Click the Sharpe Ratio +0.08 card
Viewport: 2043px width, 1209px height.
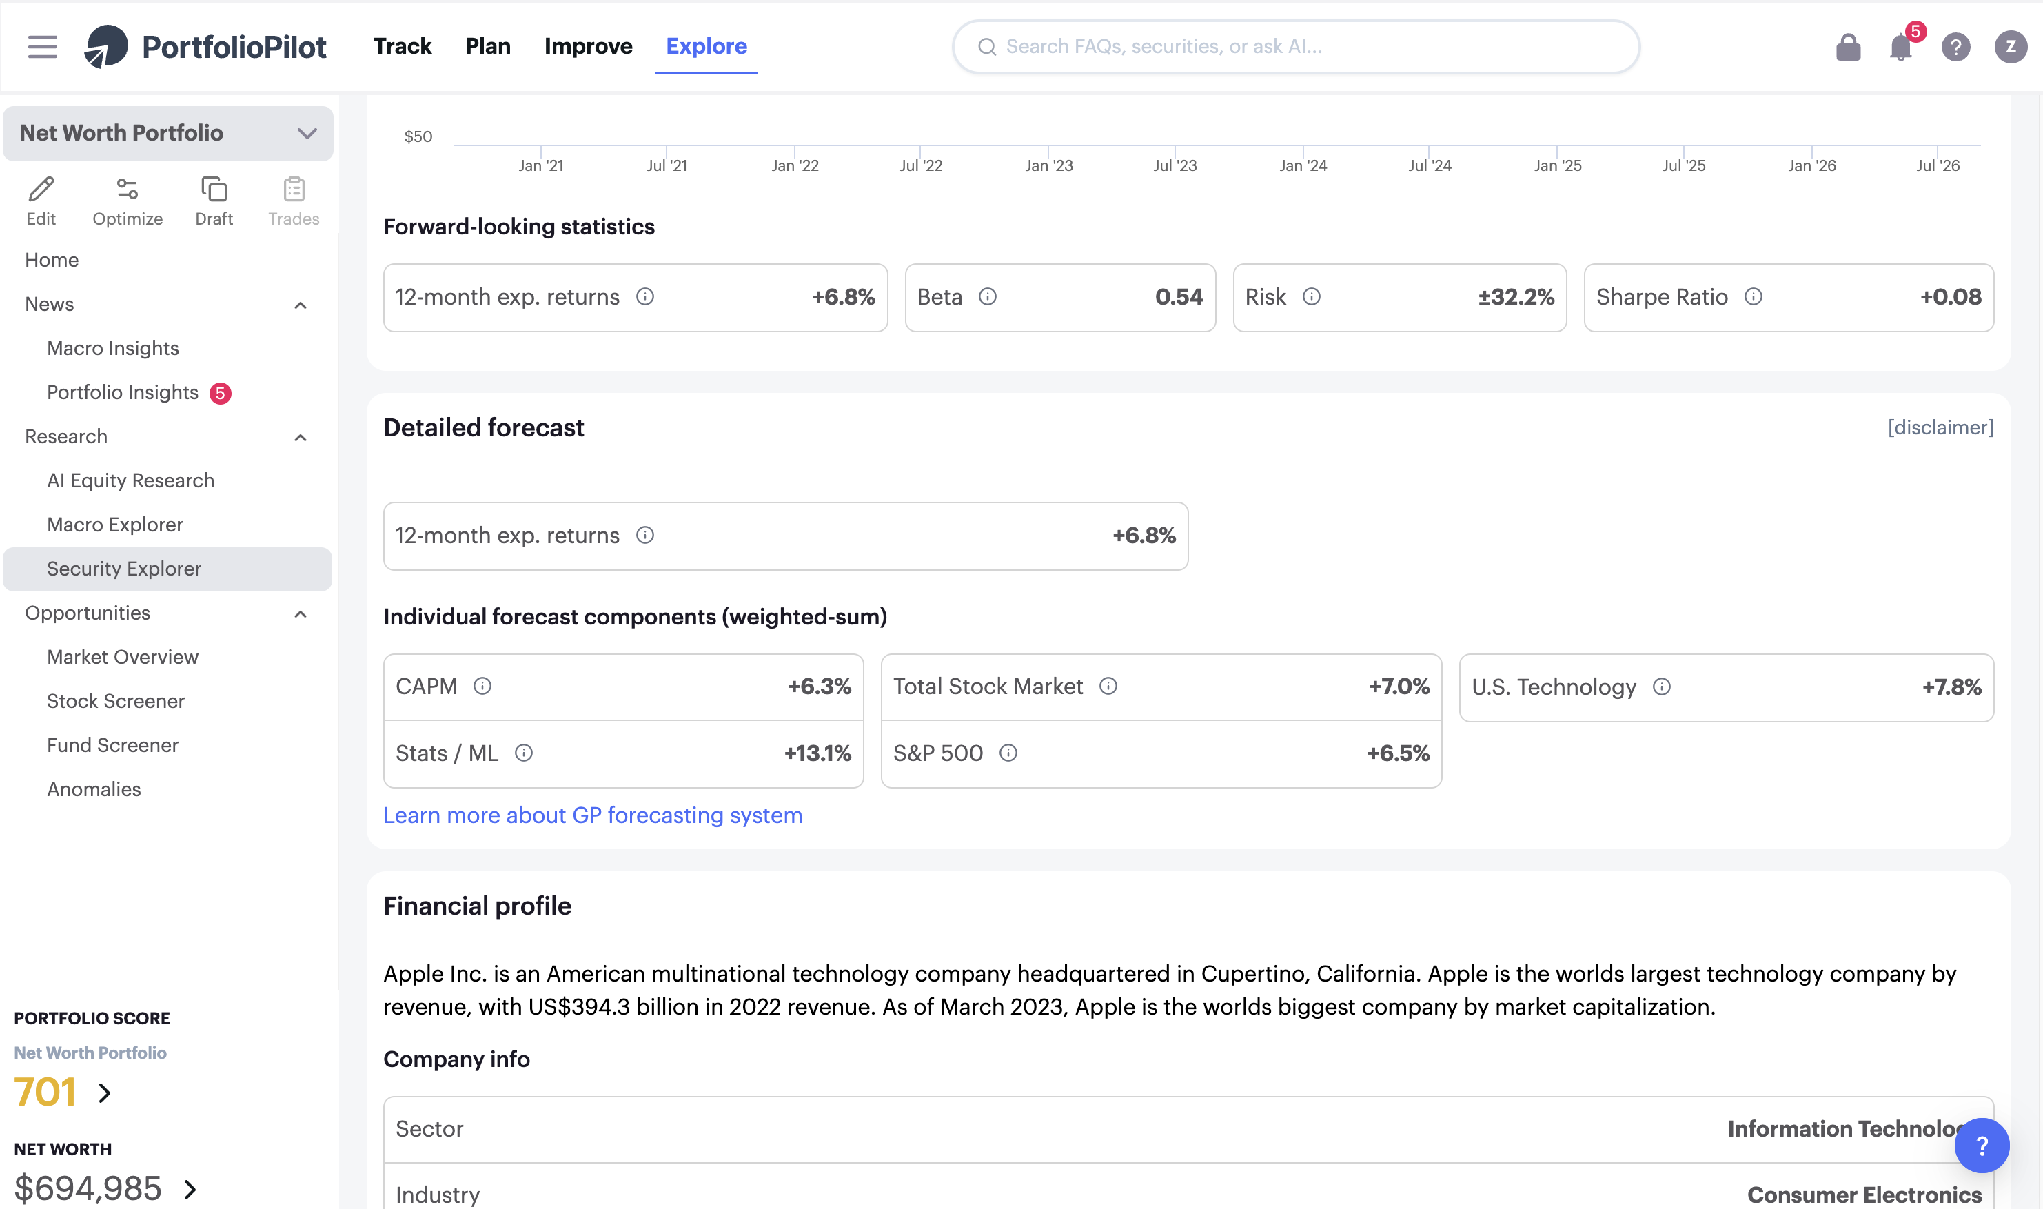point(1788,296)
